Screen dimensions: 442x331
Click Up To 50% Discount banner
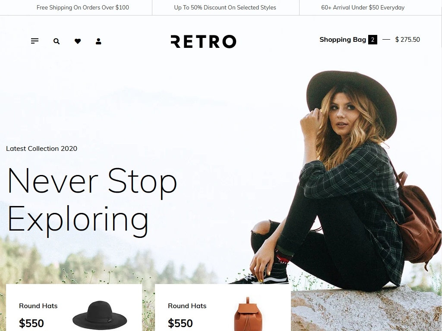point(225,8)
